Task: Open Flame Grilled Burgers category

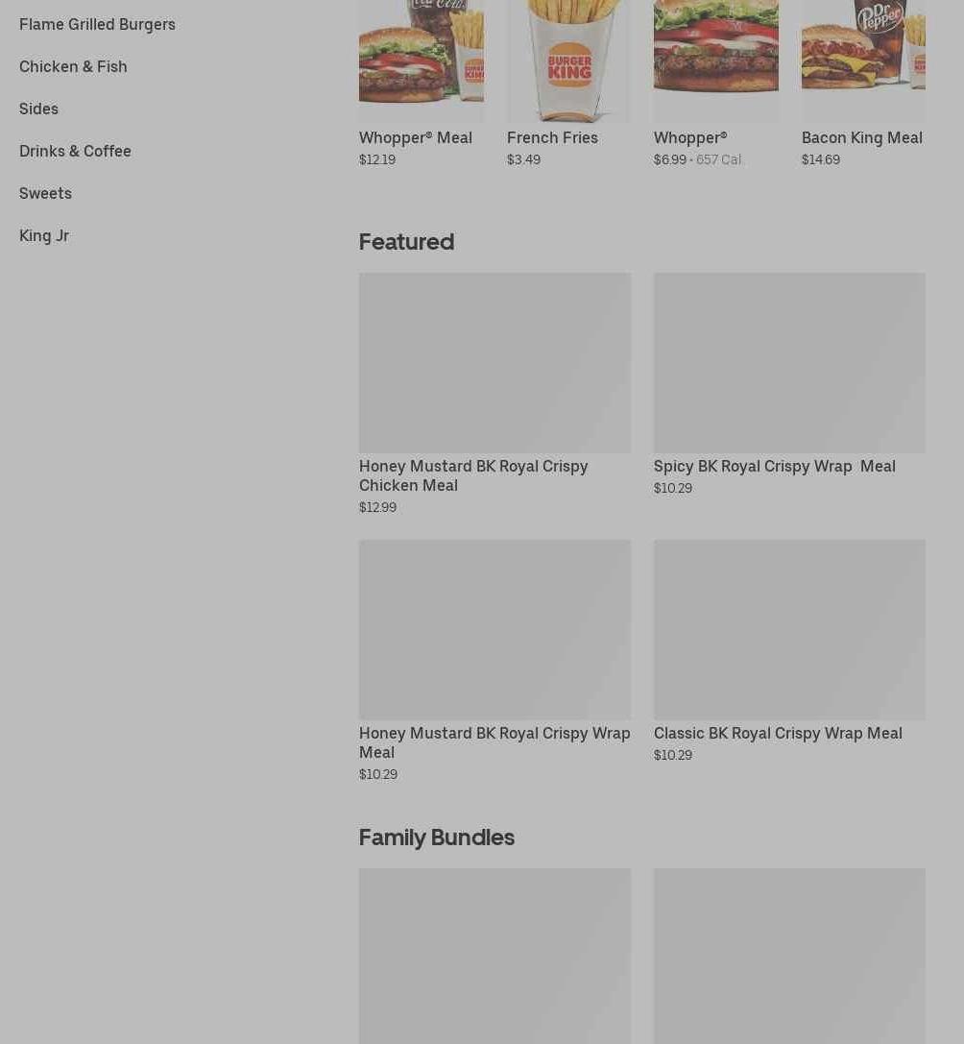Action: [97, 25]
